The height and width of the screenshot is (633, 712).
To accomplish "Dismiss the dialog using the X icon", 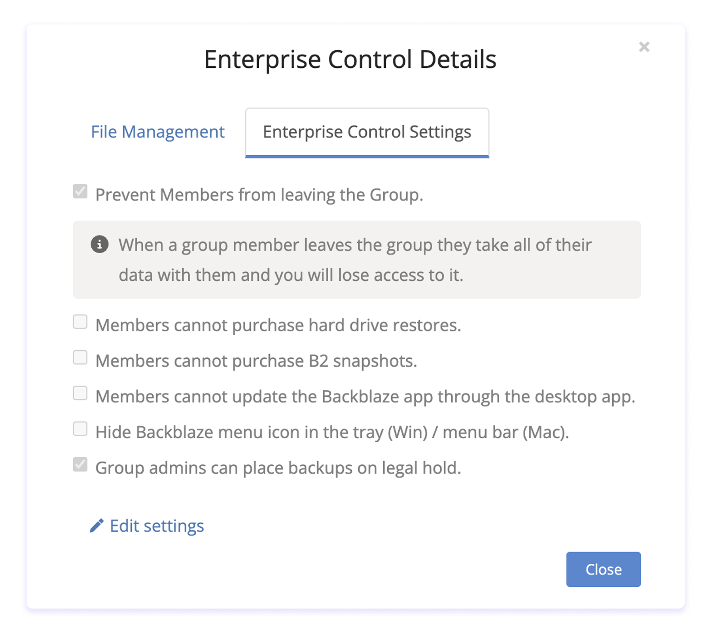I will tap(645, 47).
